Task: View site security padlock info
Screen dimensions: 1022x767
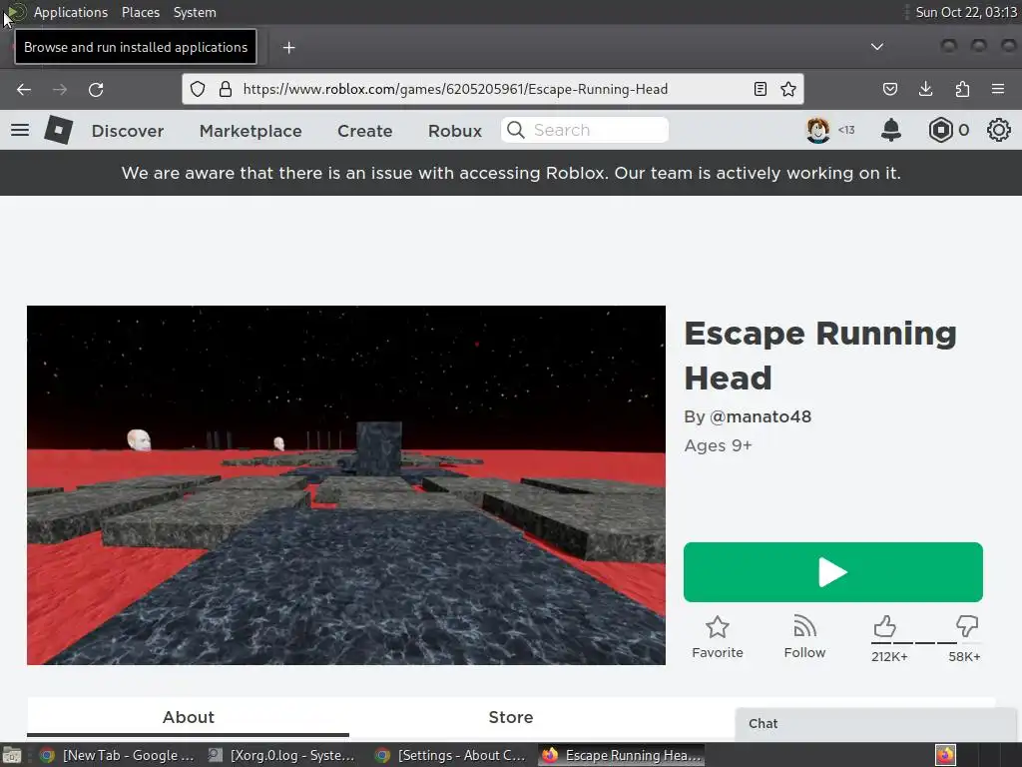Action: click(226, 89)
